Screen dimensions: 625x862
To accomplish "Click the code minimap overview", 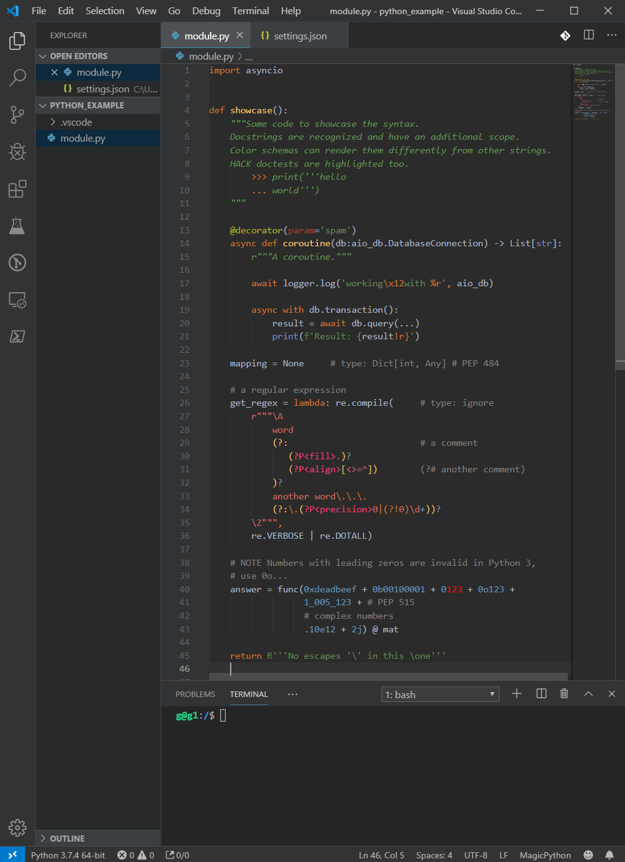I will [592, 92].
